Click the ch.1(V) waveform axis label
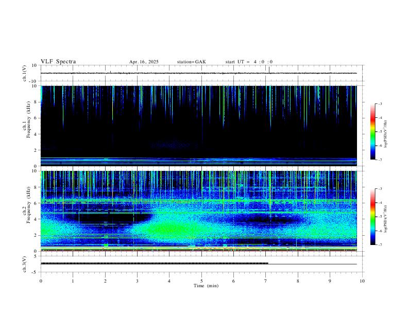This screenshot has width=408, height=315. pos(25,73)
